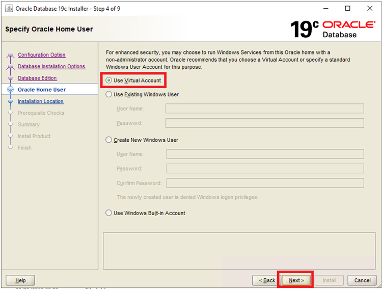Open Database Installation Options step

point(51,66)
